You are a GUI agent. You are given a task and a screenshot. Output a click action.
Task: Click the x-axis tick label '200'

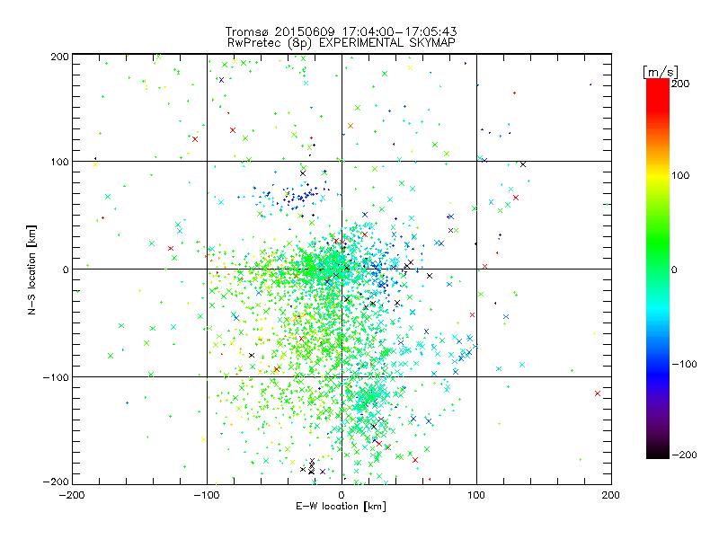(611, 496)
